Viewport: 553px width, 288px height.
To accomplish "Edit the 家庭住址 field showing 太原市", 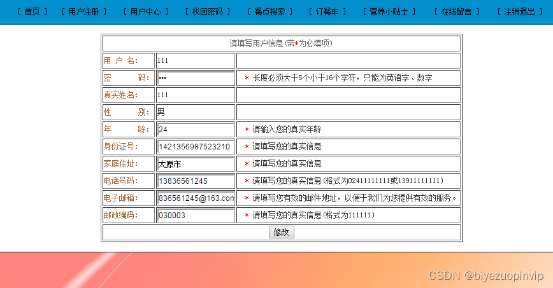I will coord(196,164).
